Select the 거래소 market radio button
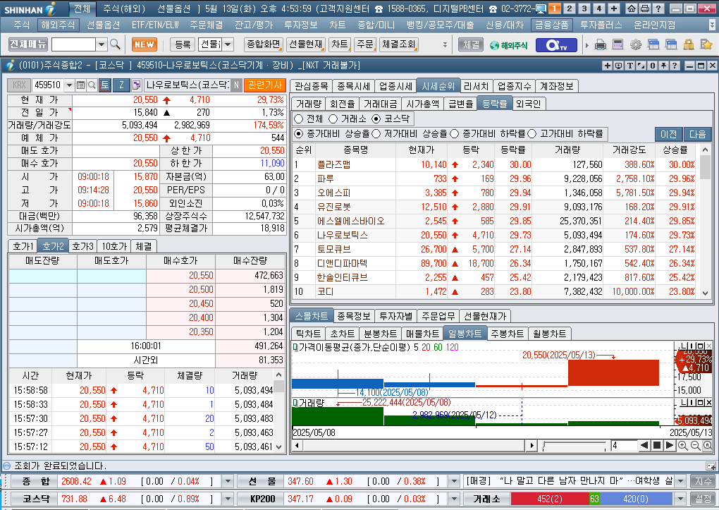Screen dimensions: 719x510 (333, 119)
